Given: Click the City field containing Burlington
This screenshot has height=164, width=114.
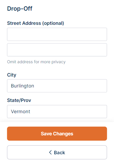Looking at the screenshot, I should pos(57,86).
